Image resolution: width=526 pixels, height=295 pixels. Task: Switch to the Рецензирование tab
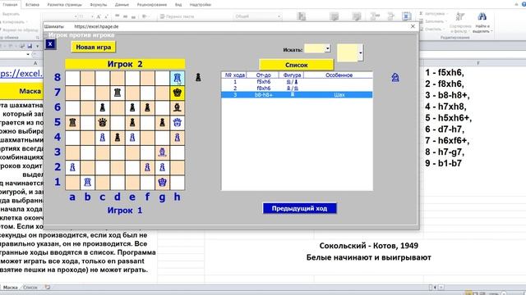tap(151, 5)
